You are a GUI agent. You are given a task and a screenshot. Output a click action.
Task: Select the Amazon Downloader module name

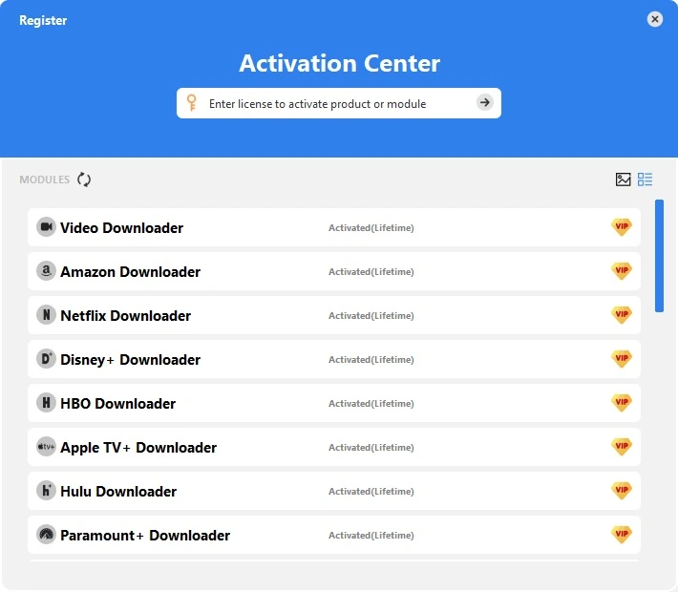[130, 272]
